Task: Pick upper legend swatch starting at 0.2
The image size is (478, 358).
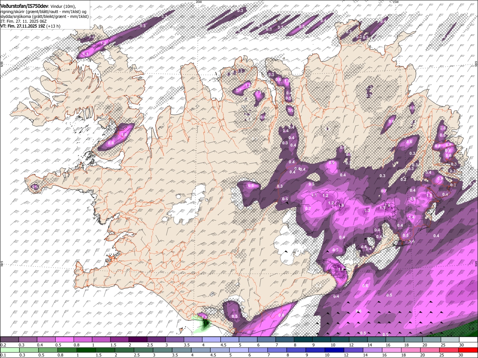Action: (9, 340)
